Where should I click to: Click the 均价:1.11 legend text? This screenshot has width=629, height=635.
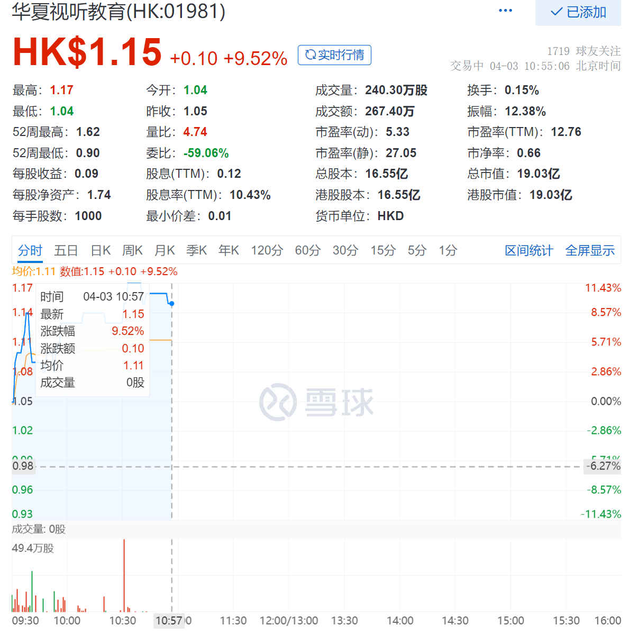click(x=34, y=271)
